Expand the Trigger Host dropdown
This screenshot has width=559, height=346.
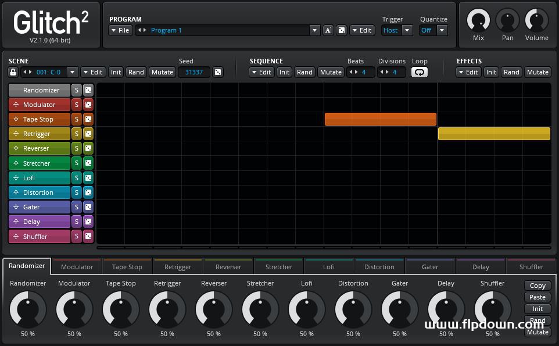coord(397,30)
